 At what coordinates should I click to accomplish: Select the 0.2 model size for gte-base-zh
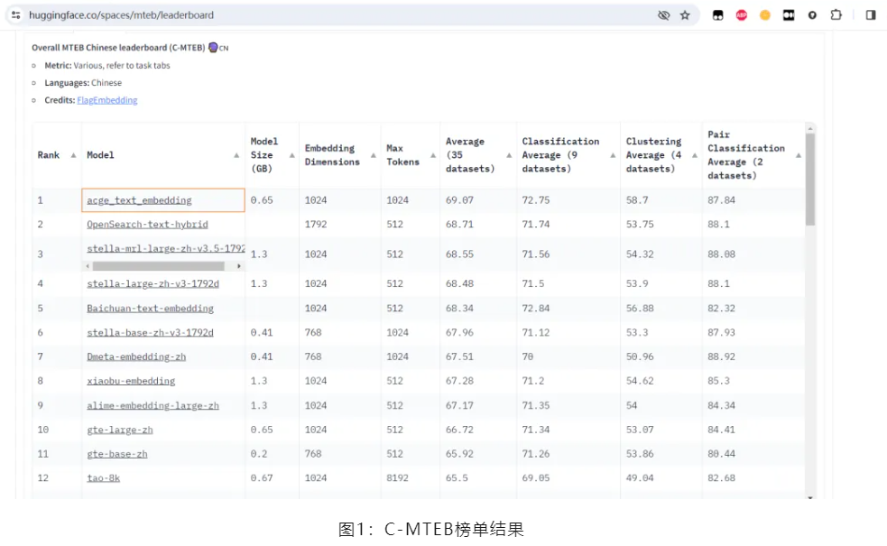(258, 454)
